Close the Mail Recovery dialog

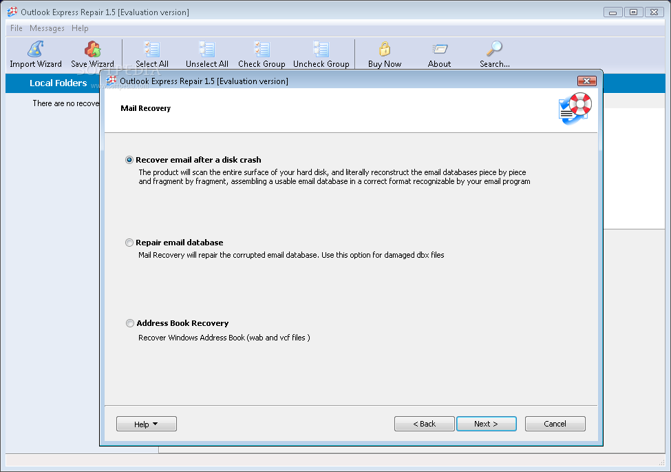587,81
